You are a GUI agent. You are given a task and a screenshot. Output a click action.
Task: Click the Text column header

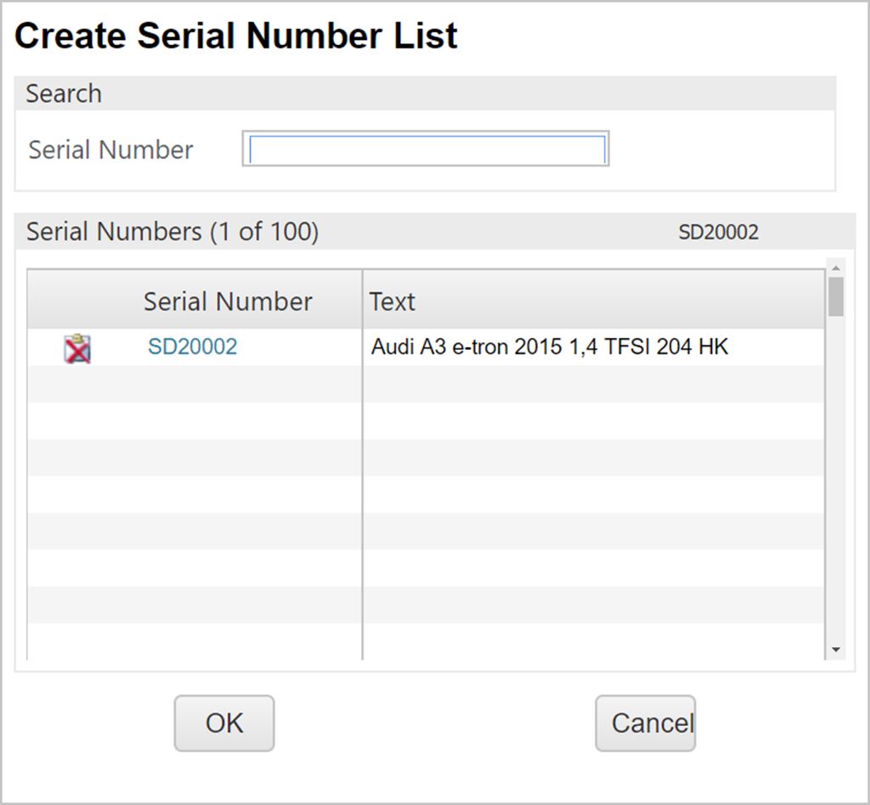point(393,301)
